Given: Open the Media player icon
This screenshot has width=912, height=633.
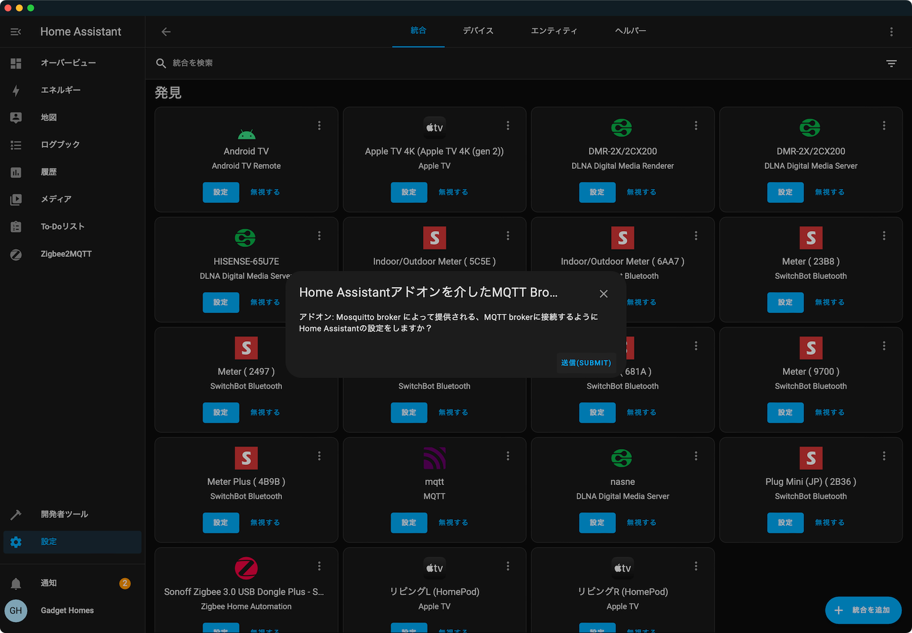Looking at the screenshot, I should [16, 199].
